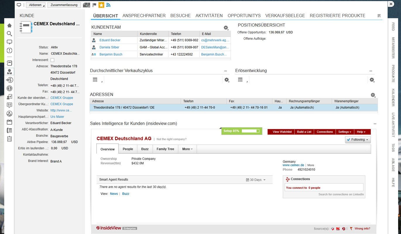Switch to Ansprechpartner tab

(x=144, y=16)
